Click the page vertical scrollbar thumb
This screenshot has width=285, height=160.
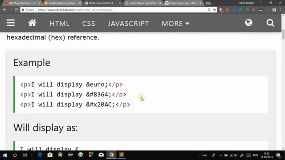point(283,35)
